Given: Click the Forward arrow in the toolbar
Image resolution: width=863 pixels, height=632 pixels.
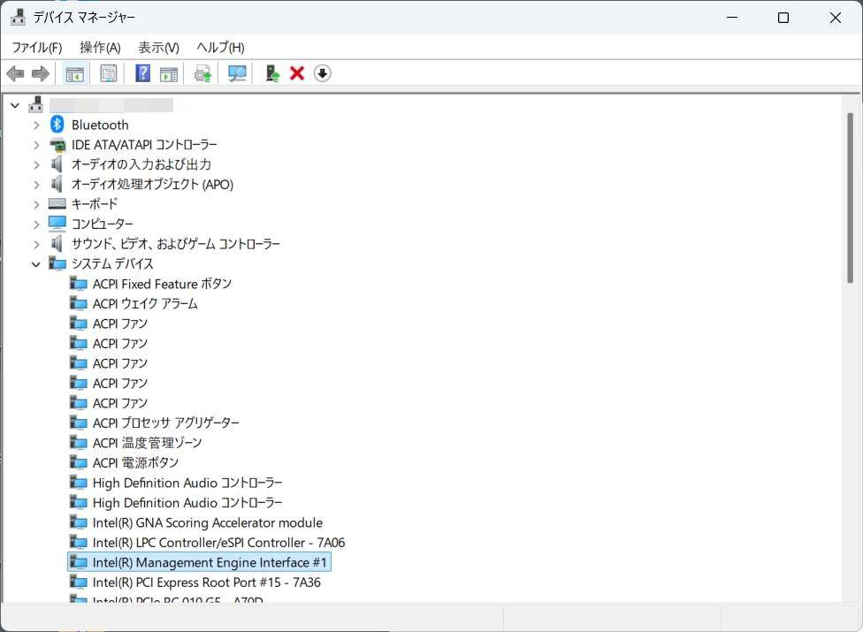Looking at the screenshot, I should coord(40,73).
